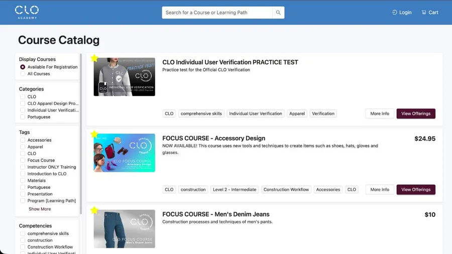Click CLO chip on Practice Test card
Viewport: 452px width, 254px height.
169,113
